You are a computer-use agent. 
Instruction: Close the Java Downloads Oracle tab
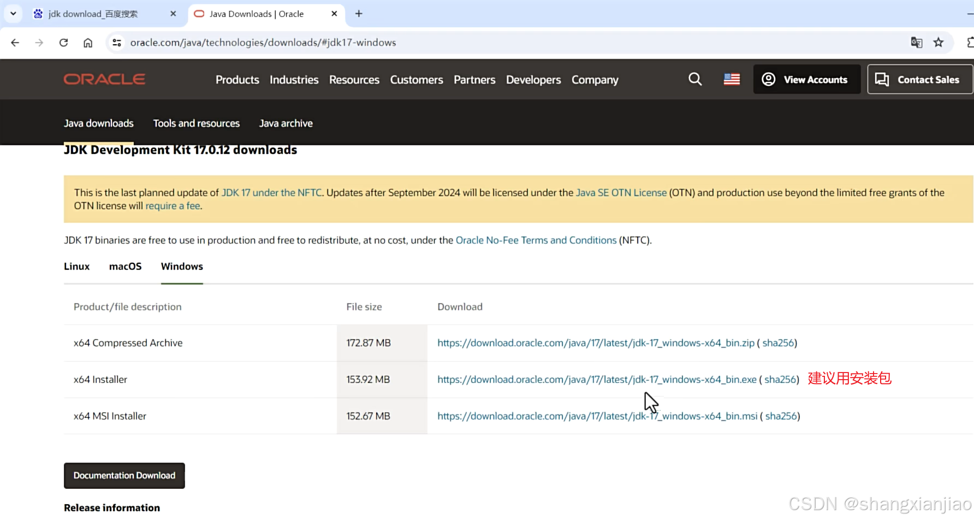point(334,14)
